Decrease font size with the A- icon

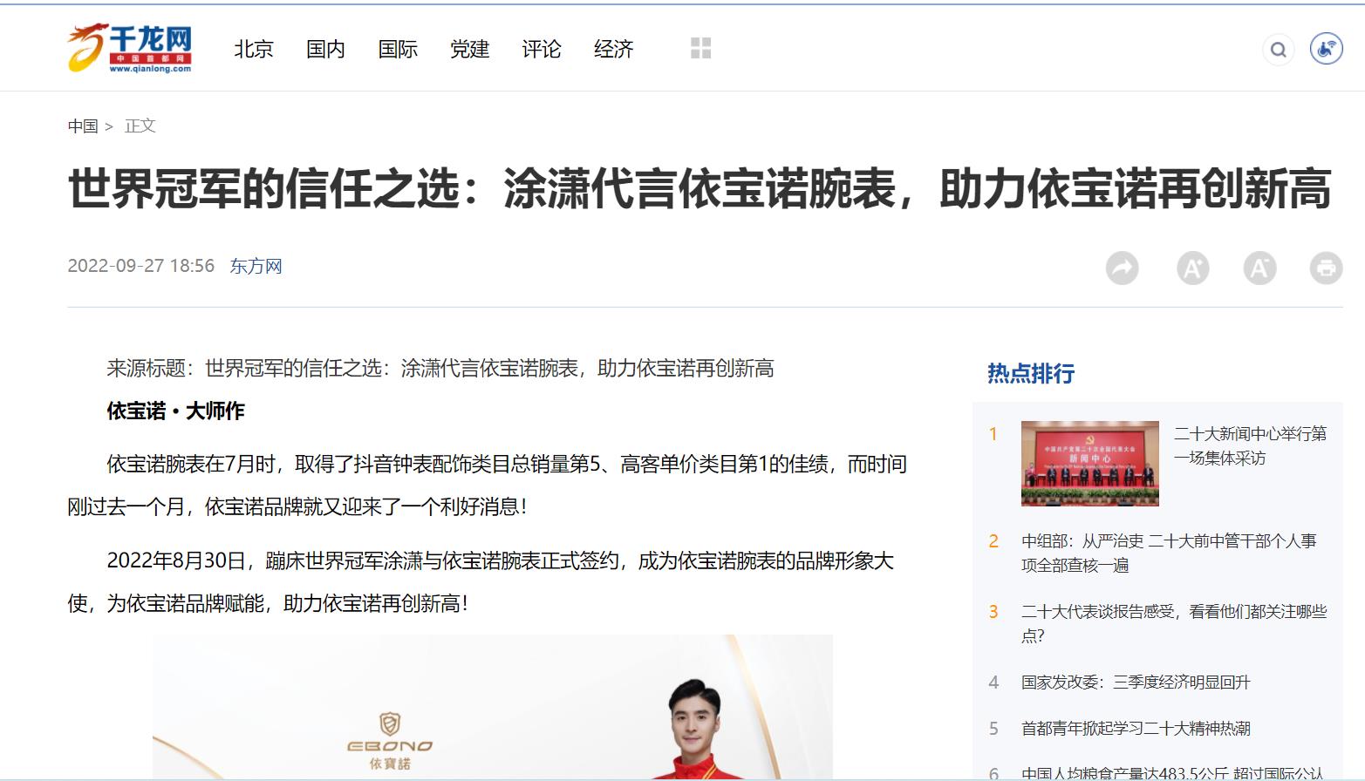[1259, 268]
